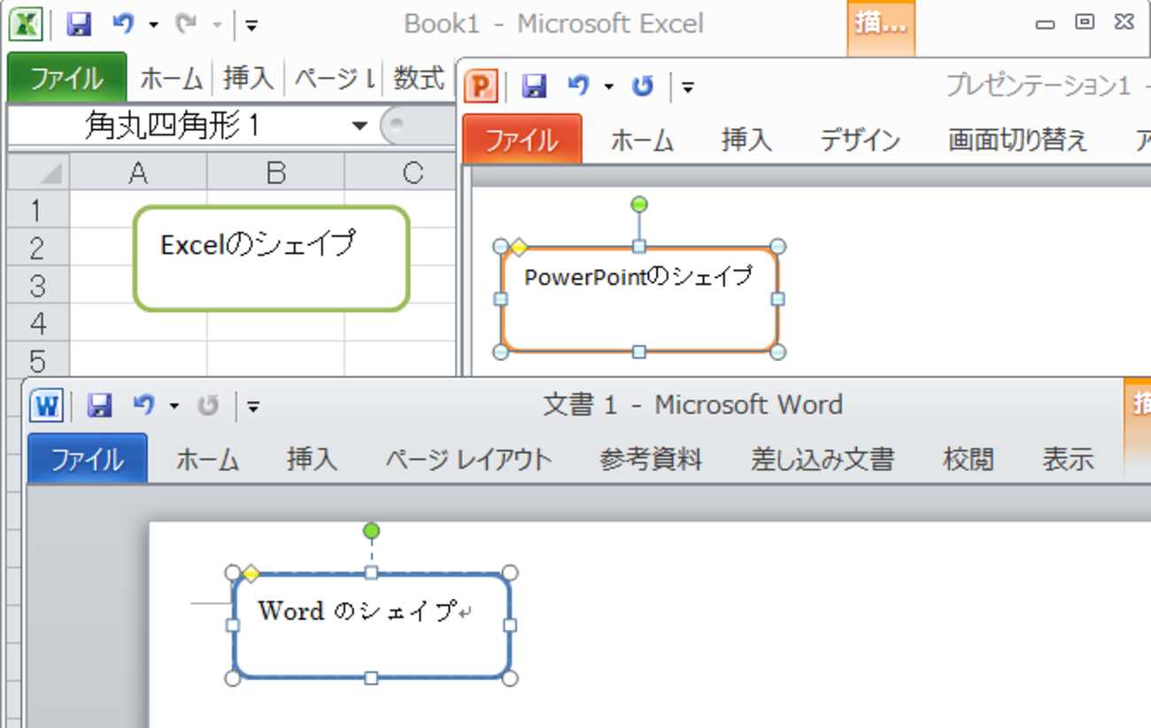Open the PowerPoint 画面切り替え tab
Viewport: 1151px width, 728px height.
1017,140
